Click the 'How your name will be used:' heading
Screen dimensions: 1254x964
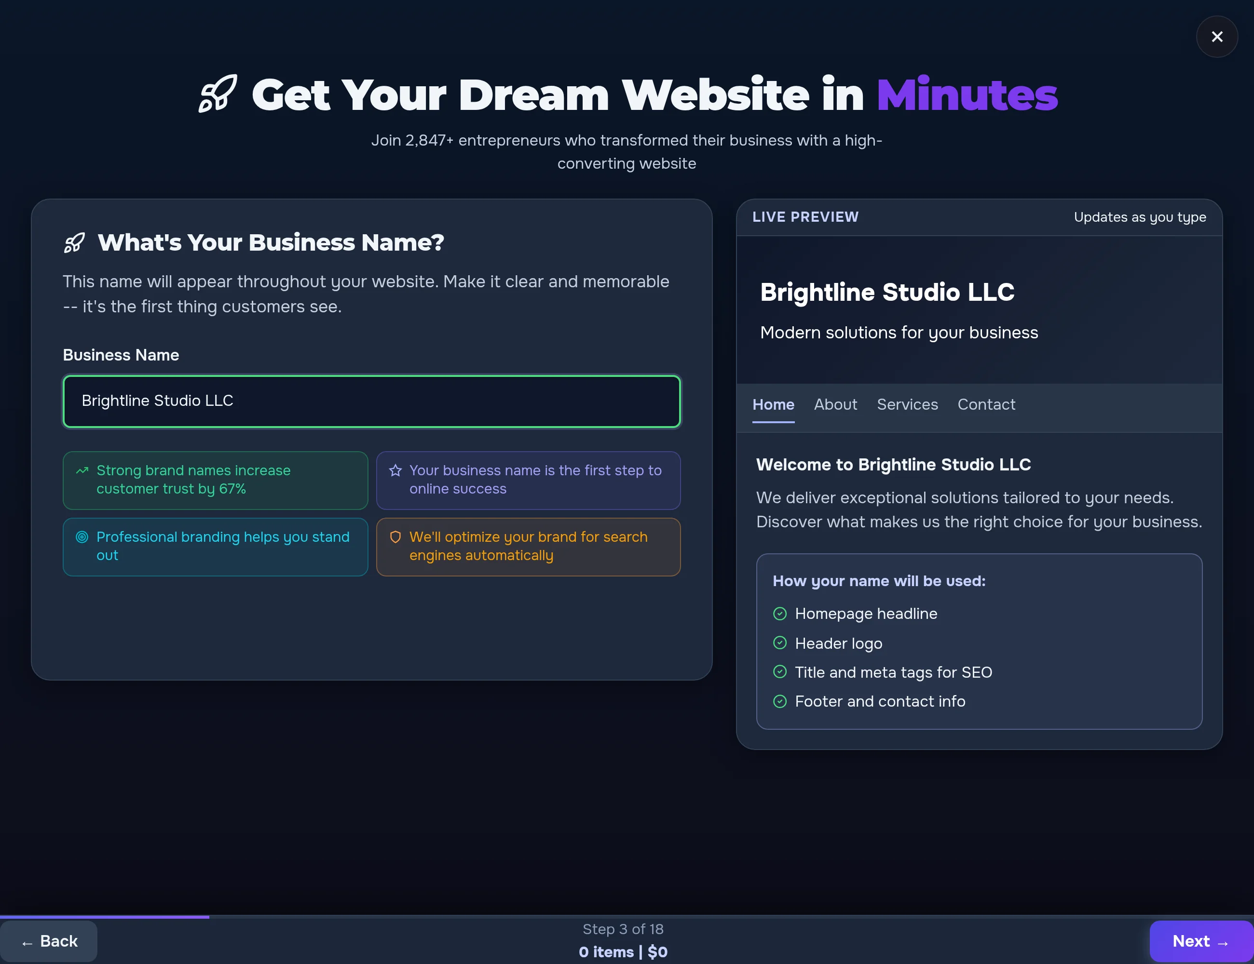click(x=879, y=581)
